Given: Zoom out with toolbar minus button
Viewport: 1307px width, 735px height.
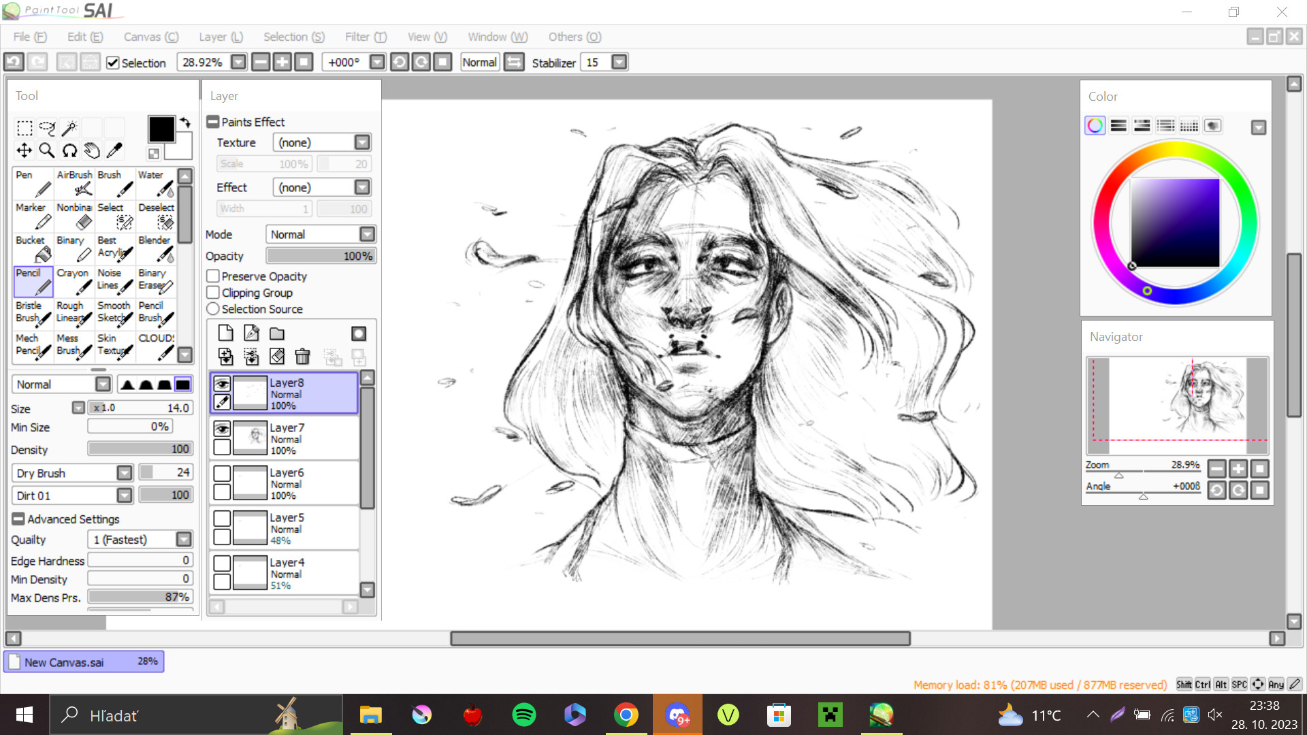Looking at the screenshot, I should 260,62.
